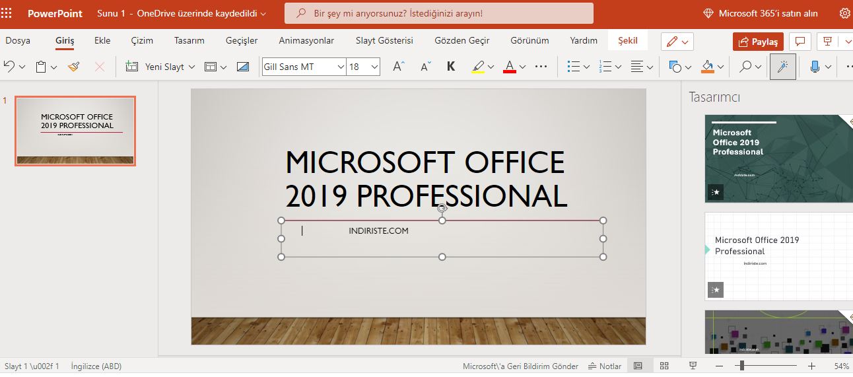Choose the dark green Designer layout

[x=778, y=158]
